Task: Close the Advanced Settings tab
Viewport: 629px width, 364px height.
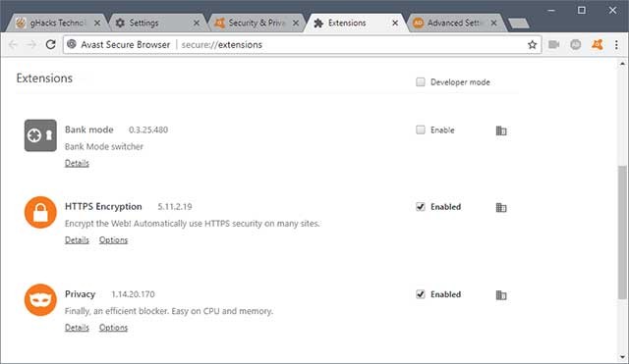Action: tap(493, 24)
